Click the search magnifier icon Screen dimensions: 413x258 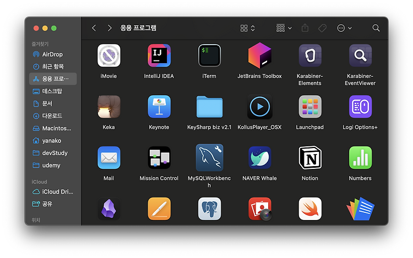[376, 28]
